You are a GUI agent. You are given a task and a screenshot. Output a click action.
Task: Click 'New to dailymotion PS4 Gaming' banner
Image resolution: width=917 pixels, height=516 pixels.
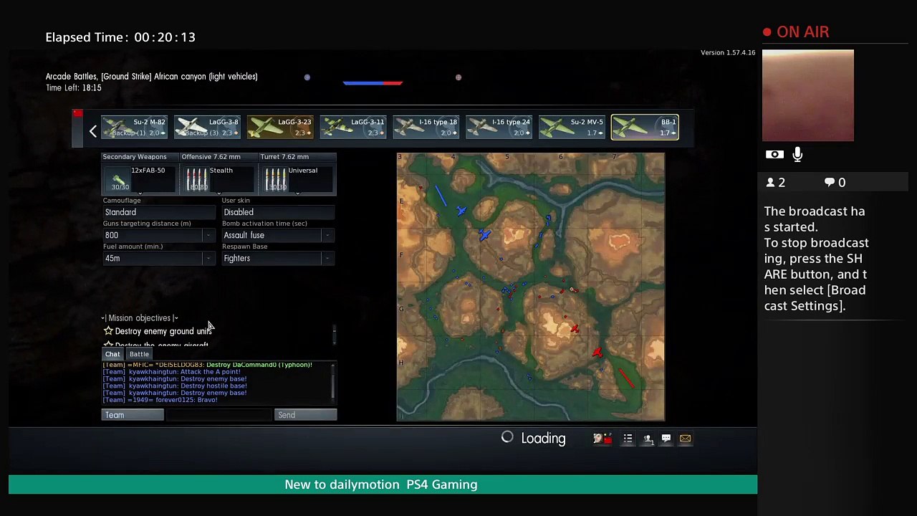(381, 484)
